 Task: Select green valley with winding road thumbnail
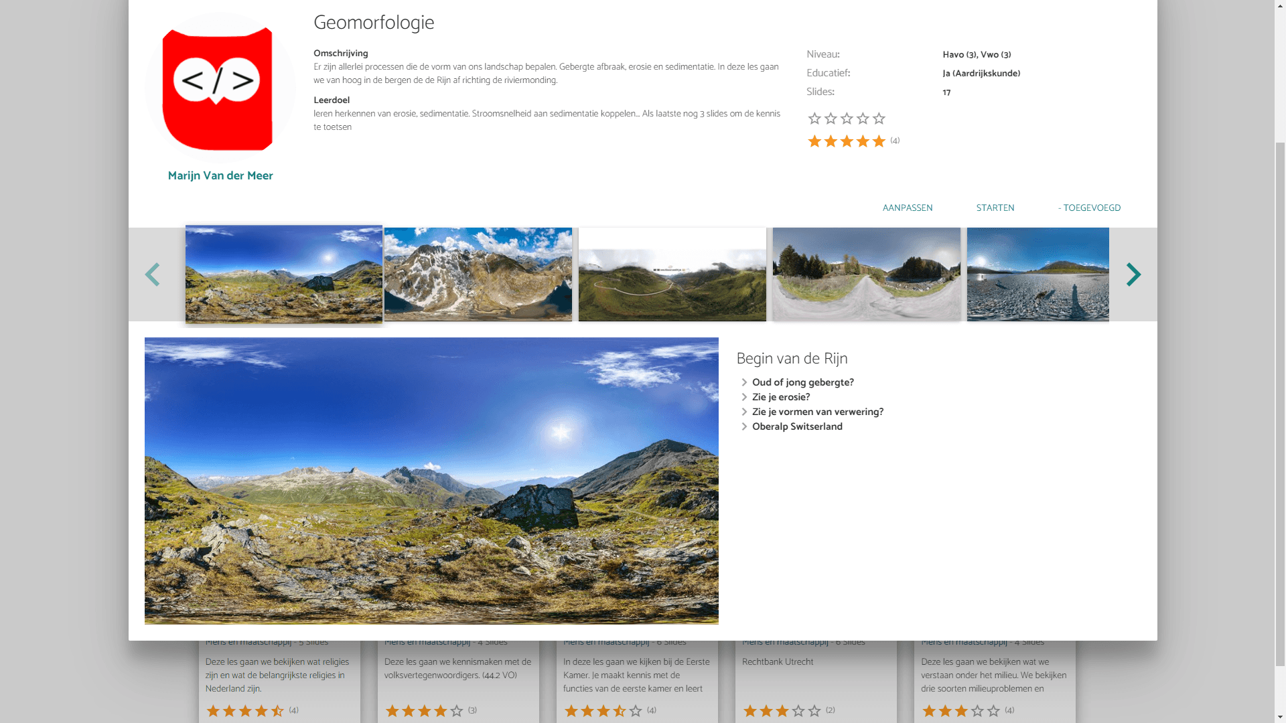tap(672, 274)
